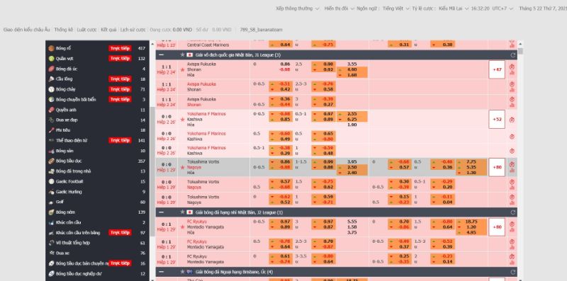The image size is (567, 281).
Task: Toggle favorite star on J1 League header
Action: pos(183,55)
